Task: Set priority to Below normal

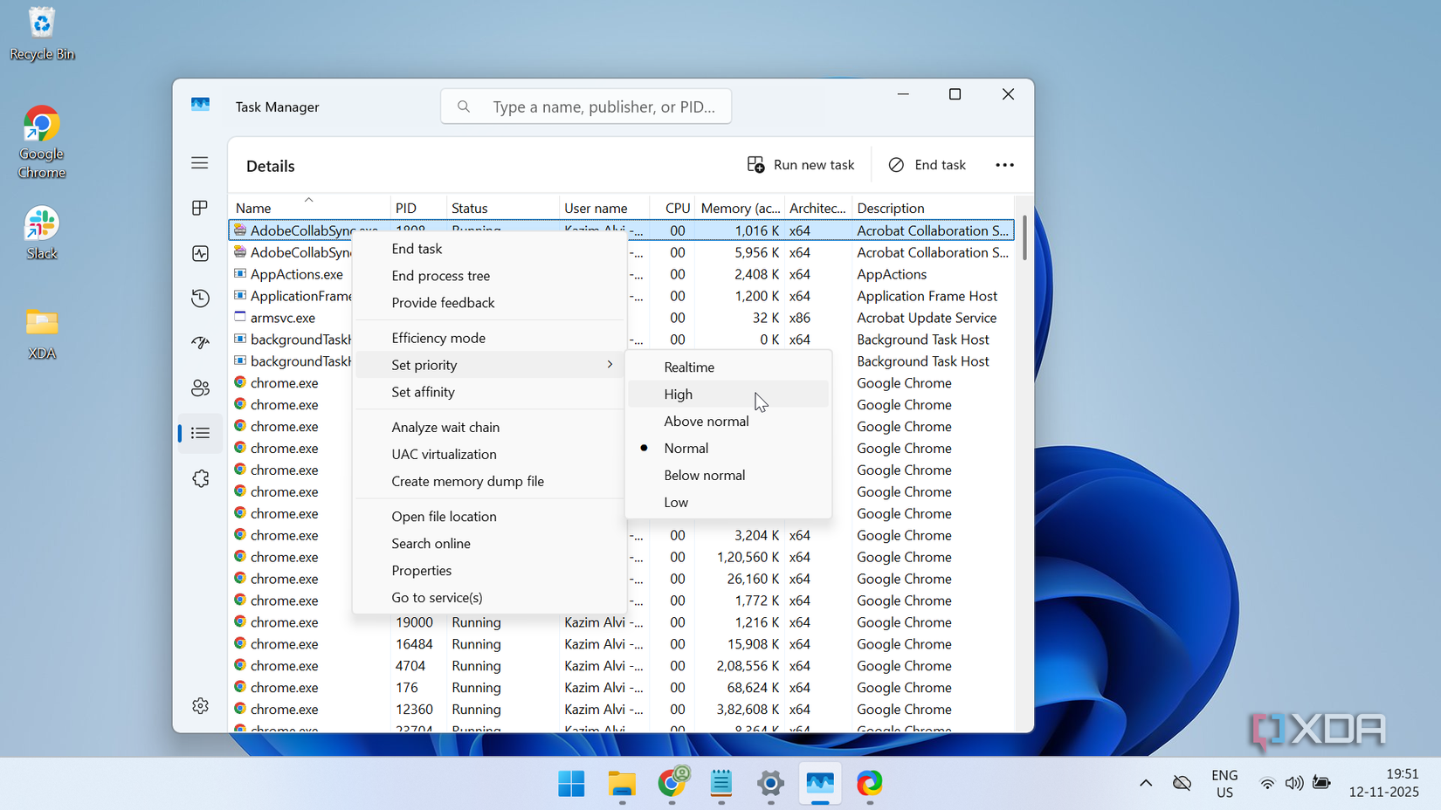Action: (704, 475)
